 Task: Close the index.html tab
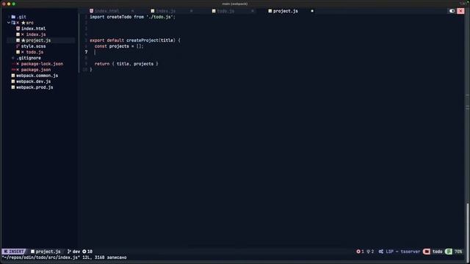click(132, 11)
